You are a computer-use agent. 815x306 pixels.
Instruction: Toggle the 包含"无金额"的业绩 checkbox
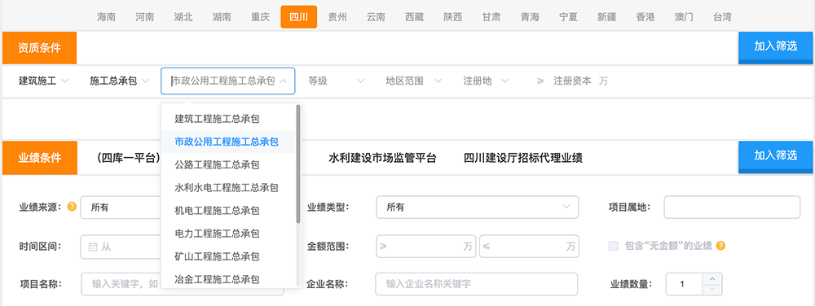point(614,246)
